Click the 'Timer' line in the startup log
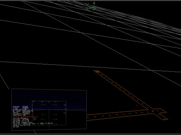Image resolution: width=181 pixels, height=135 pixels. pos(21,108)
